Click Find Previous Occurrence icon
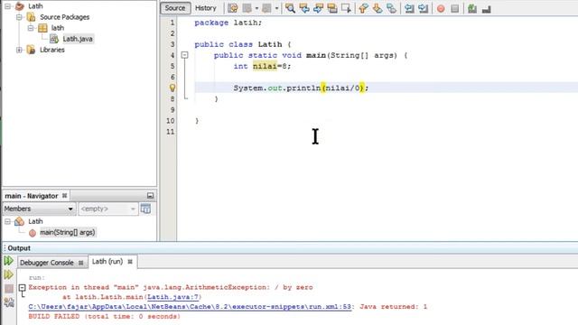 coord(304,8)
